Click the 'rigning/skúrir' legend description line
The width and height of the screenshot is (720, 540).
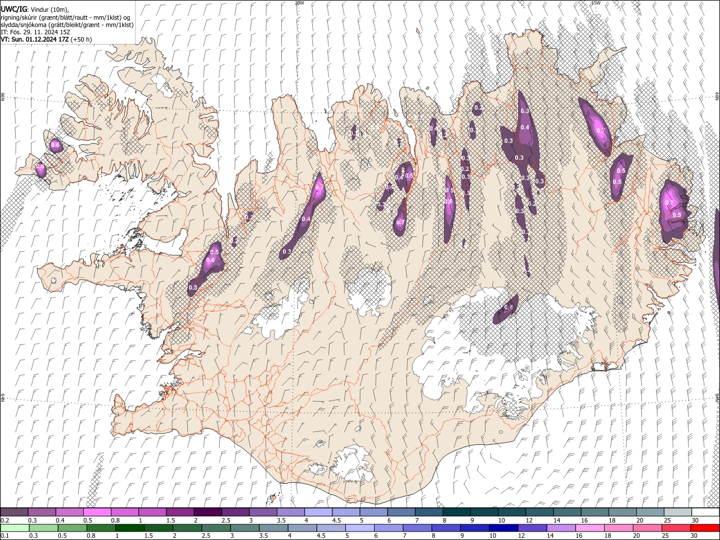65,17
